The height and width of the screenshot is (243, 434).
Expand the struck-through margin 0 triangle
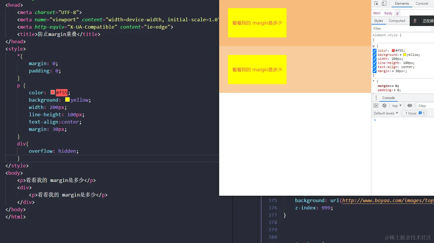point(393,86)
